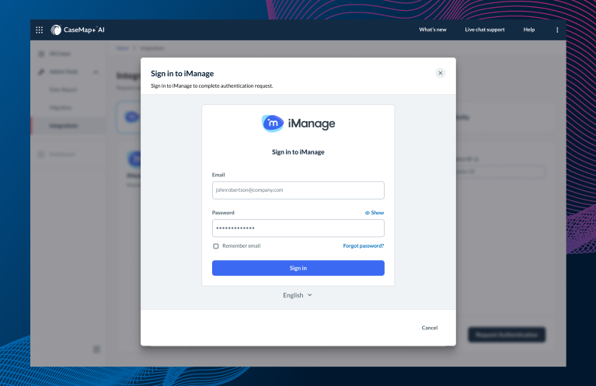Click the Admin Tools wrench icon
Viewport: 596px width, 386px height.
(x=40, y=72)
